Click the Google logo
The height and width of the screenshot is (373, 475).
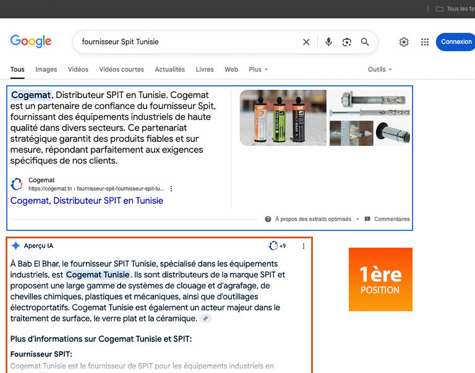pyautogui.click(x=31, y=42)
